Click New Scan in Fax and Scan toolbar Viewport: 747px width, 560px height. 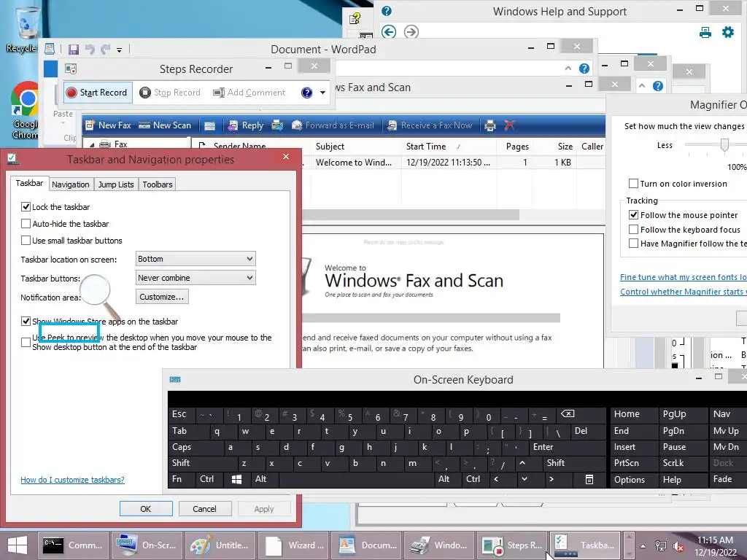(x=165, y=125)
